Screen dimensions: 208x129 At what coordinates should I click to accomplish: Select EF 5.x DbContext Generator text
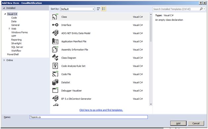(76, 99)
